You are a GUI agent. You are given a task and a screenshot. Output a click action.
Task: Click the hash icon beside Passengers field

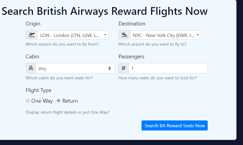click(123, 68)
